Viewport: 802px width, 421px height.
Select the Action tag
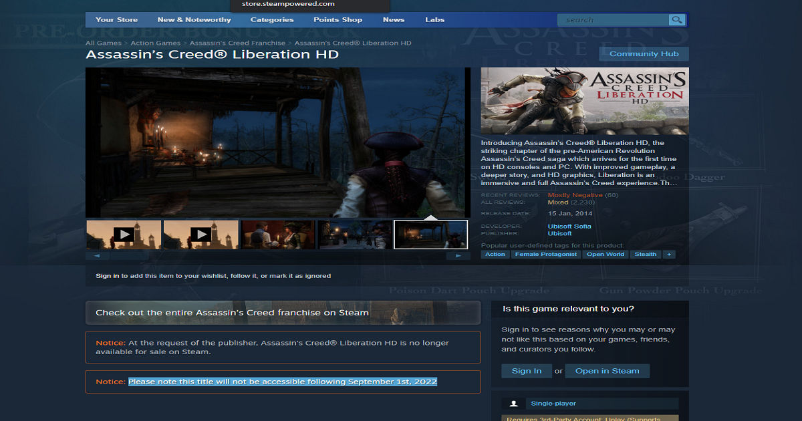point(495,255)
